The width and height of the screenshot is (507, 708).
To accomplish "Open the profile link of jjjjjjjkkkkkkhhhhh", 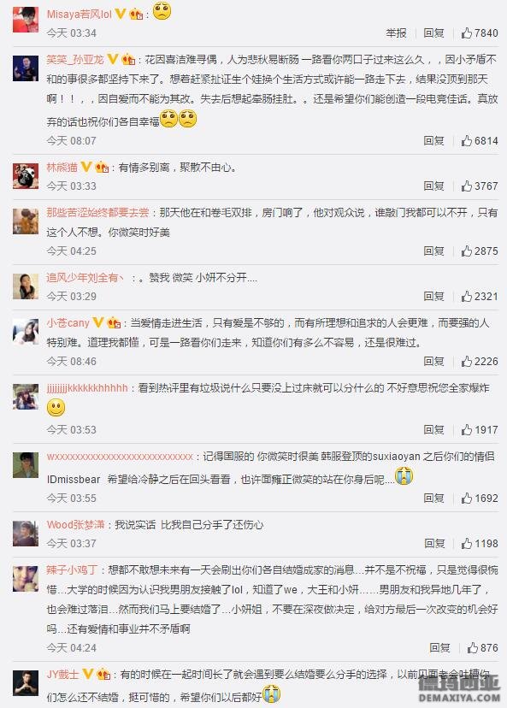I will click(87, 388).
